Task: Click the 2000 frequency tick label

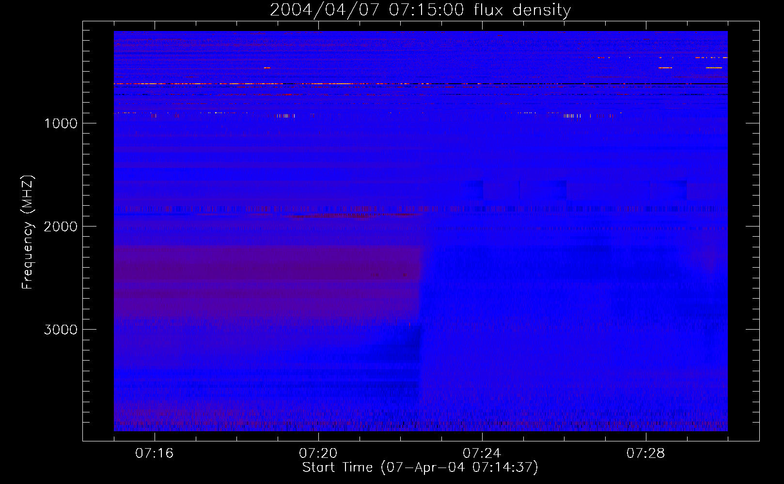Action: click(x=61, y=227)
